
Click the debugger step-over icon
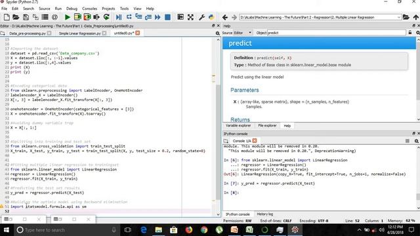coord(129,17)
